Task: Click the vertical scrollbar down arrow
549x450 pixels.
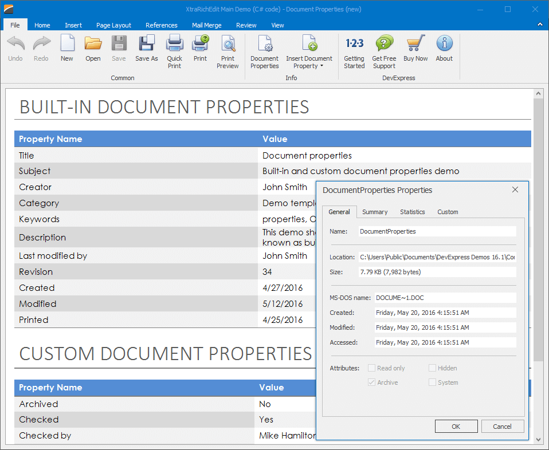Action: (538, 439)
